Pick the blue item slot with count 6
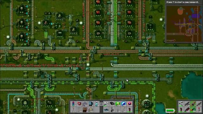The width and height of the screenshot is (203, 114). (x=91, y=104)
